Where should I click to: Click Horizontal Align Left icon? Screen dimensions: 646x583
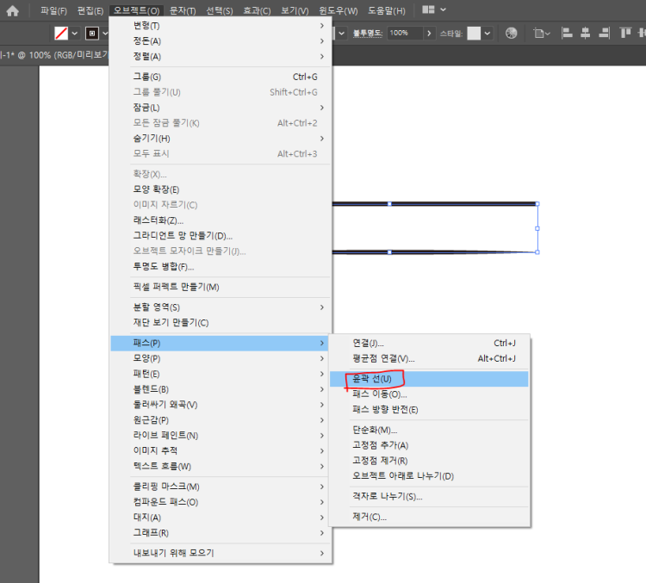(x=567, y=33)
